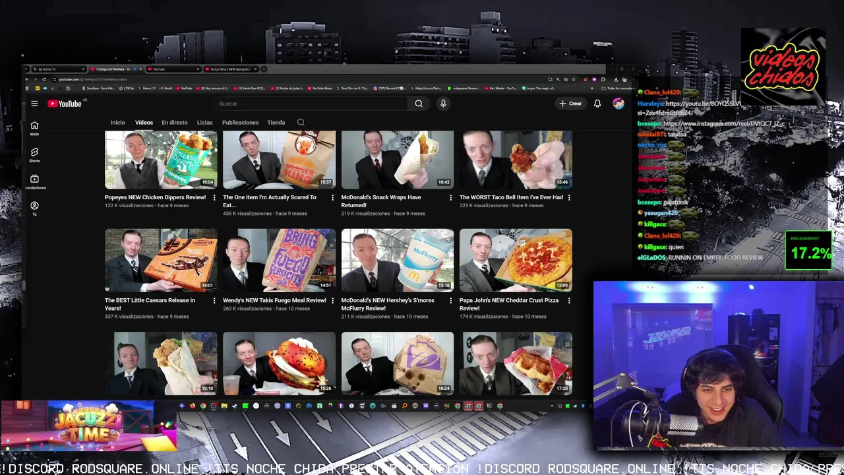Open options for McDonald's Snack Wraps Have Returned
The height and width of the screenshot is (475, 844).
point(450,197)
